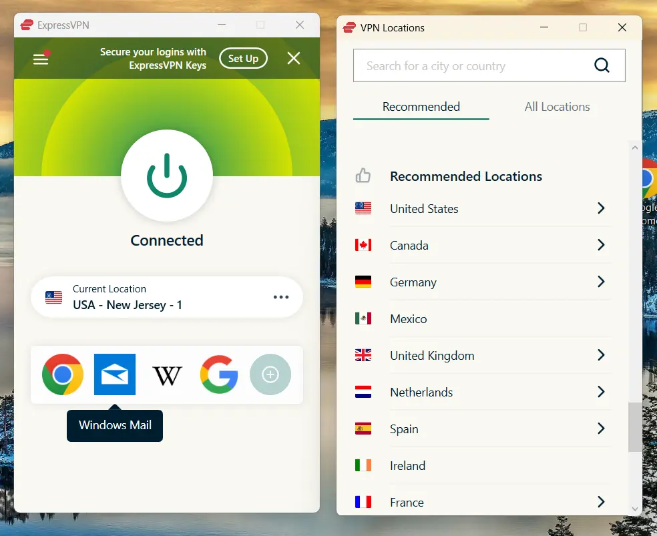Click the locations list scrollbar thumb
657x536 pixels.
pos(635,427)
